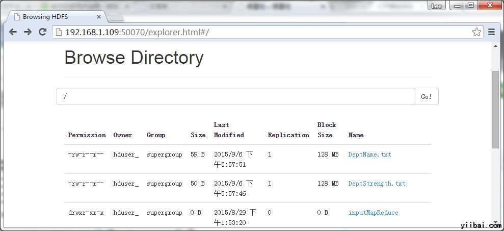Click the browser forward arrow

point(28,32)
